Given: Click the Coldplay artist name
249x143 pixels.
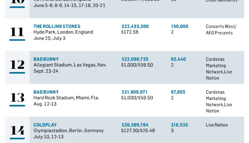Looking at the screenshot, I should point(45,125).
